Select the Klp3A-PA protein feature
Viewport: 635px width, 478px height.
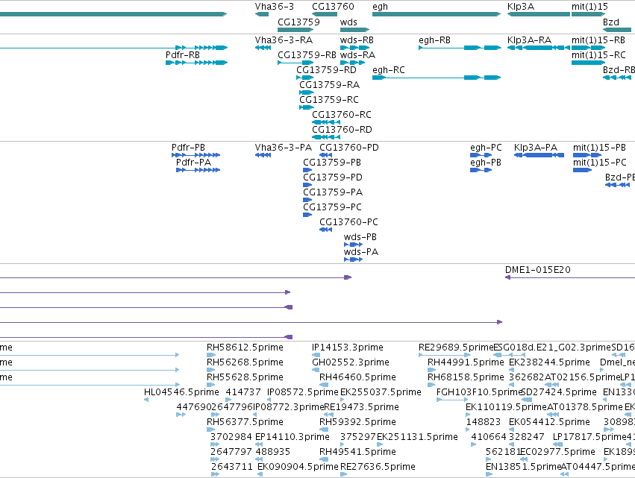(x=539, y=155)
